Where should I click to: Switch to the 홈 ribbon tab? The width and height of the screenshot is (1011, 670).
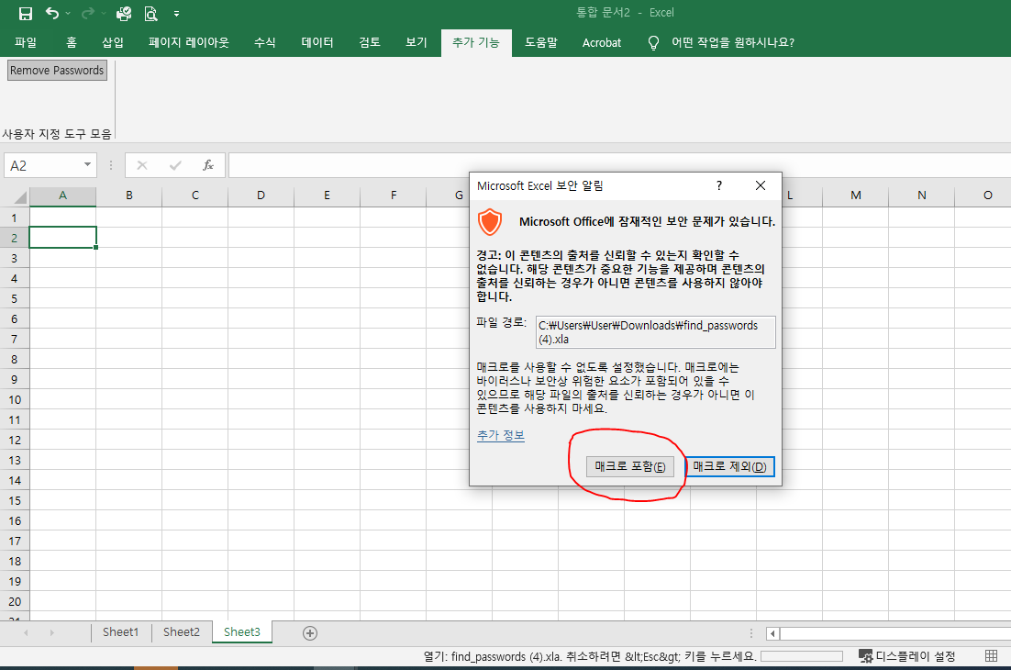(x=71, y=42)
